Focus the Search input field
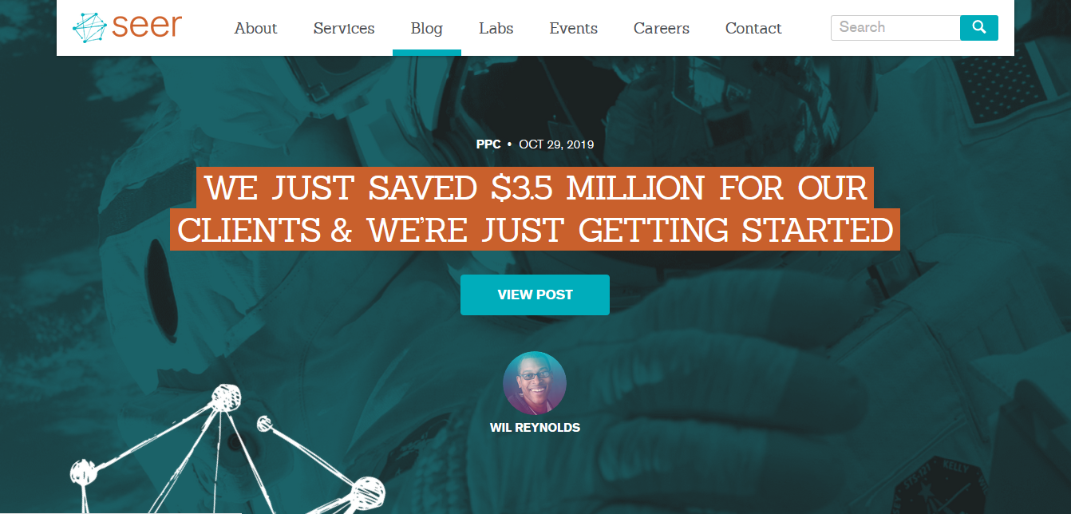 [x=895, y=27]
